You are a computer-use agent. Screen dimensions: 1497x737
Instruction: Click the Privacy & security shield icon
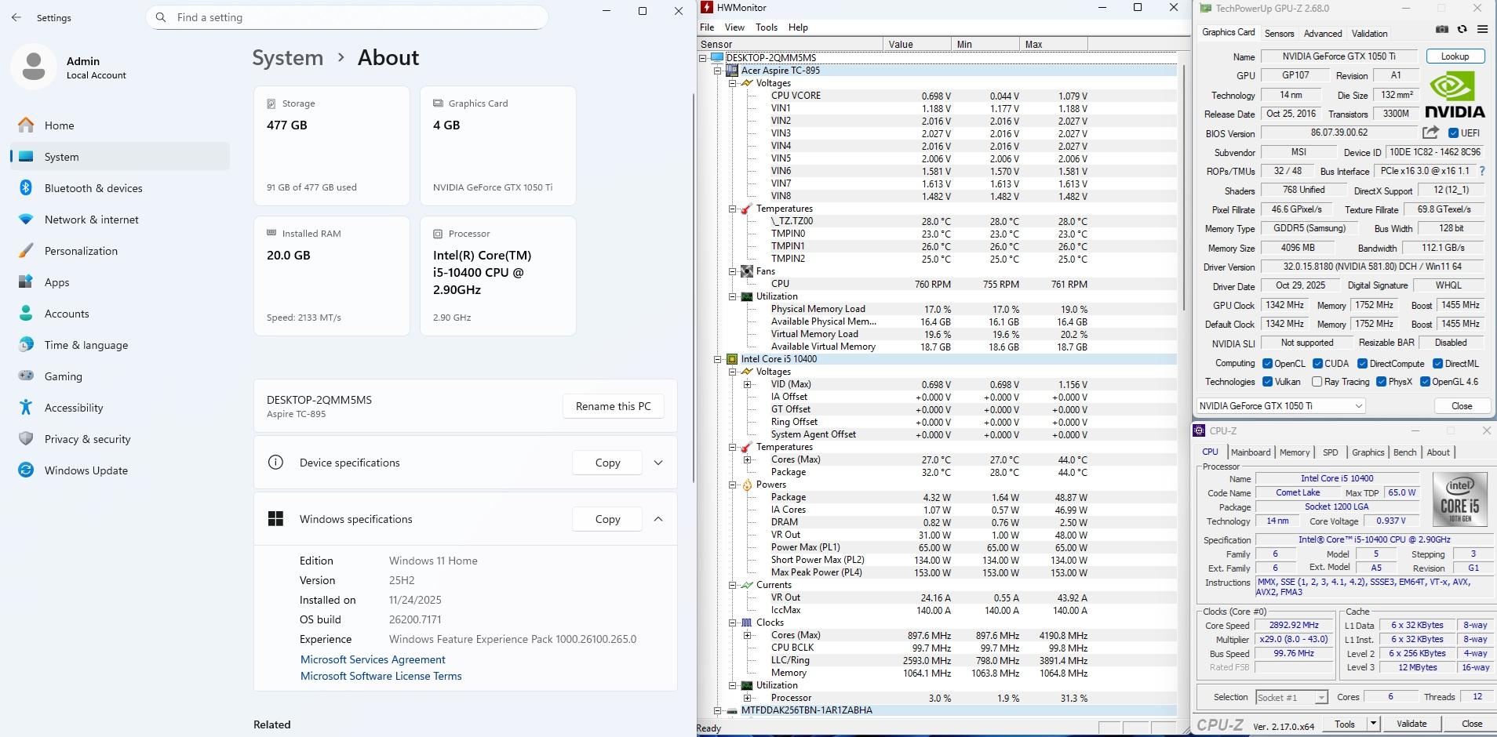[26, 439]
